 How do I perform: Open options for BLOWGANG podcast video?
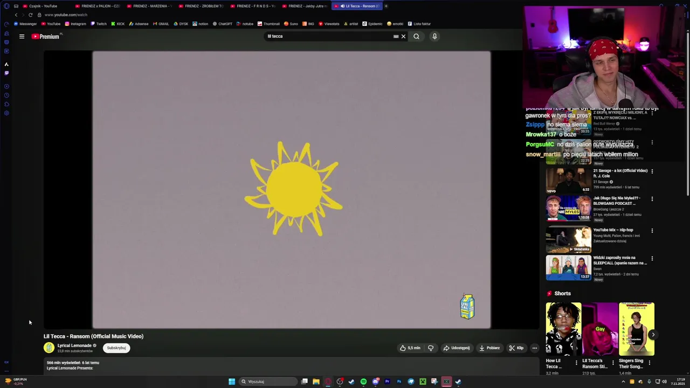tap(652, 199)
